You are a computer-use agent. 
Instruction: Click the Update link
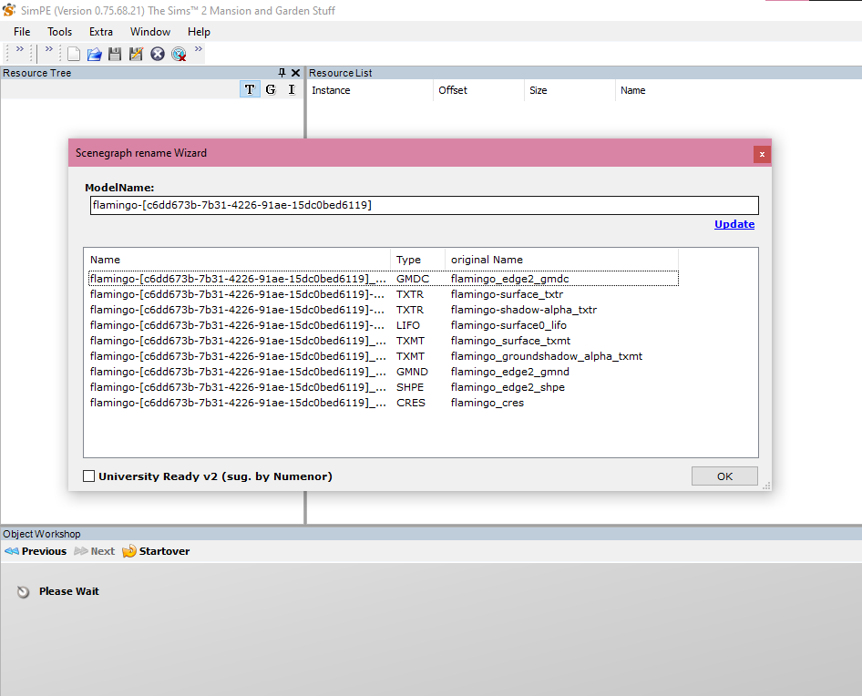coord(734,224)
